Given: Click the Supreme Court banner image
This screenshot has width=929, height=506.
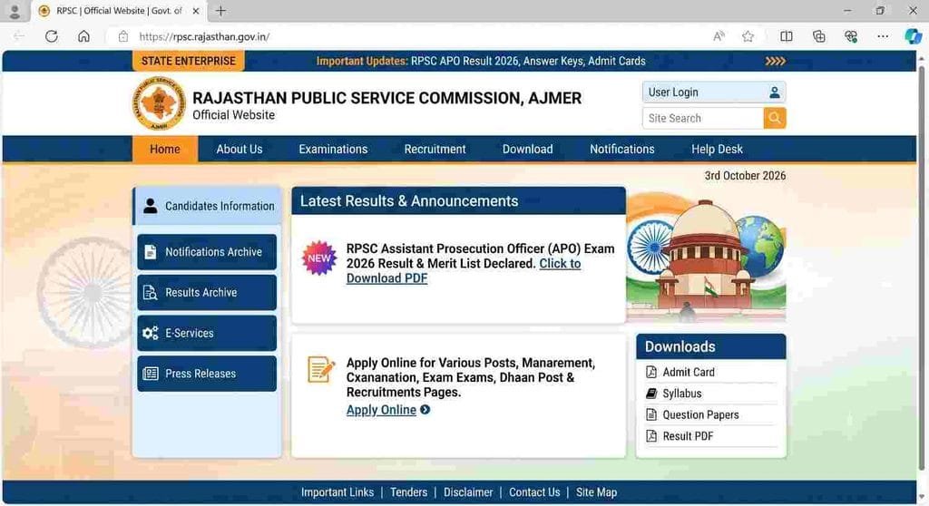Looking at the screenshot, I should click(706, 258).
